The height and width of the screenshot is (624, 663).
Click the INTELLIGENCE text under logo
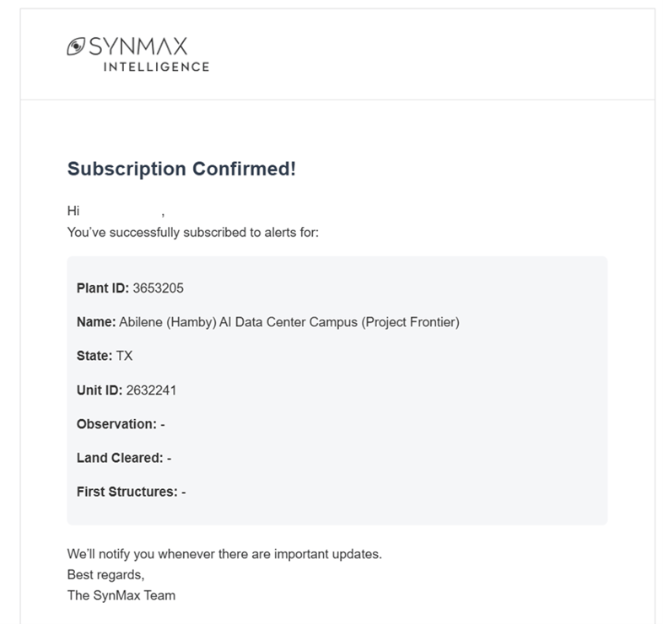[x=156, y=67]
